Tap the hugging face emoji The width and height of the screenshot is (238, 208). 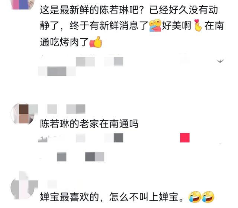point(155,25)
